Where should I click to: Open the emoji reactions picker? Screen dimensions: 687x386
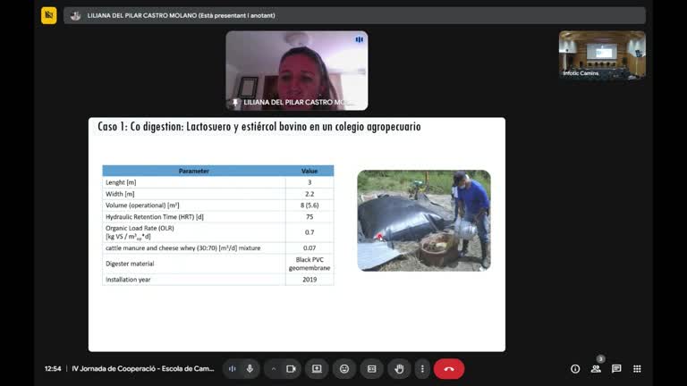pyautogui.click(x=344, y=368)
